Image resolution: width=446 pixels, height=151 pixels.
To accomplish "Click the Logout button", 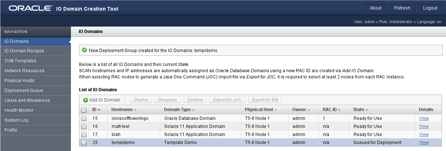I will 430,8.
